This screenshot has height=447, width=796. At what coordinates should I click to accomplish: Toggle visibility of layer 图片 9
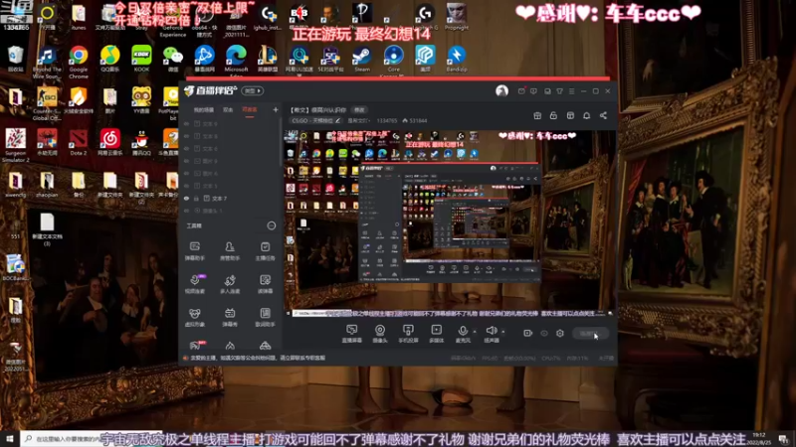click(x=187, y=161)
